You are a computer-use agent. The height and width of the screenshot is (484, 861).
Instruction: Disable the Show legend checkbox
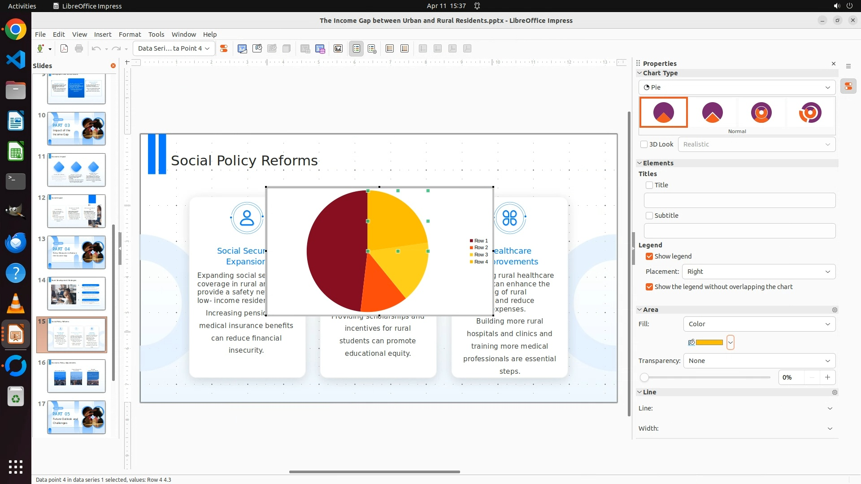pos(649,256)
